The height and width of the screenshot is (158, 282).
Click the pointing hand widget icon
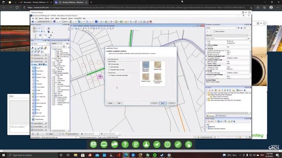(189, 144)
